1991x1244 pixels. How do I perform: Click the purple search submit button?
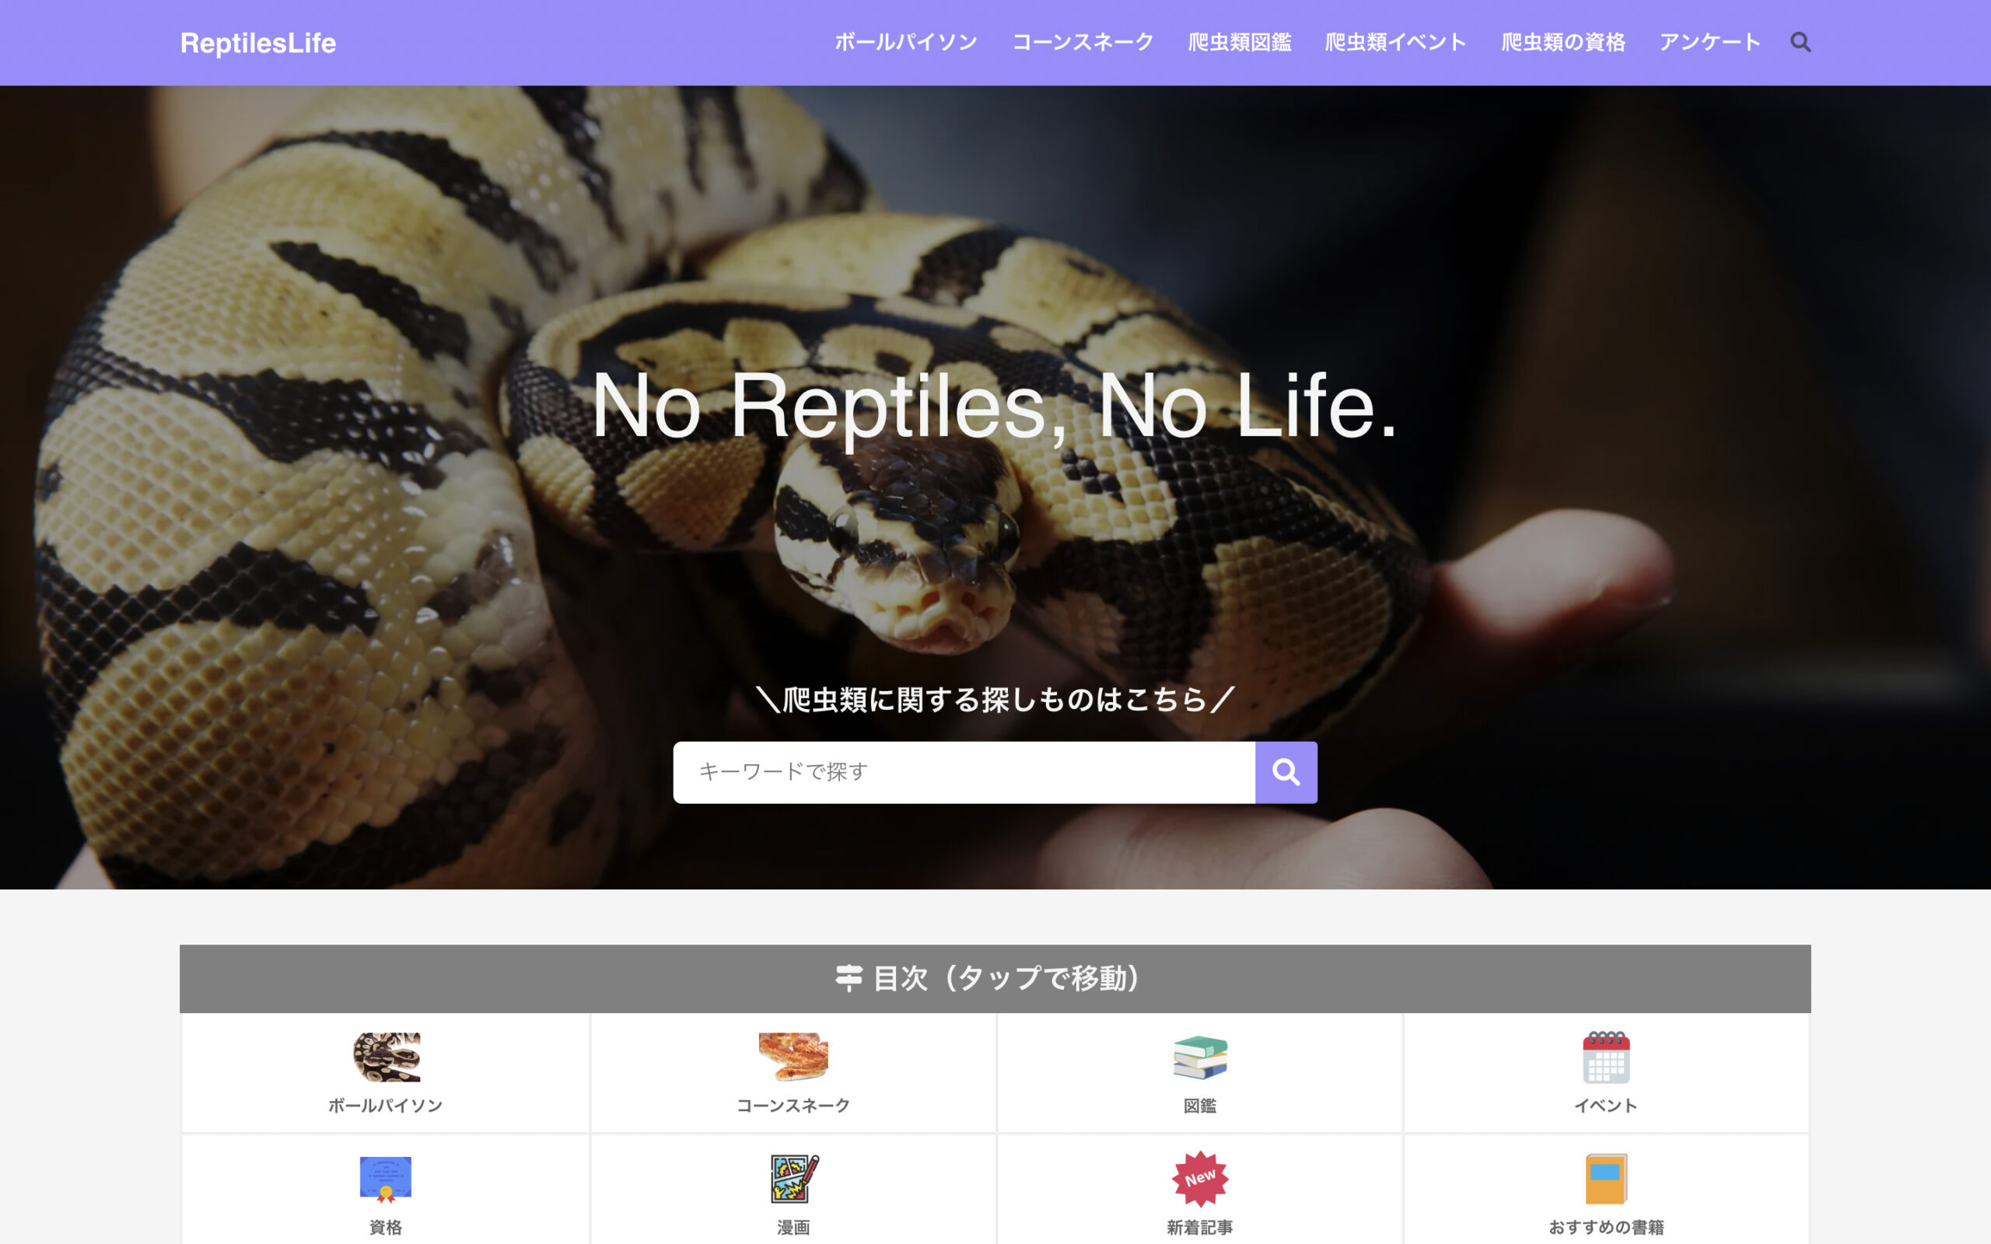click(x=1286, y=772)
